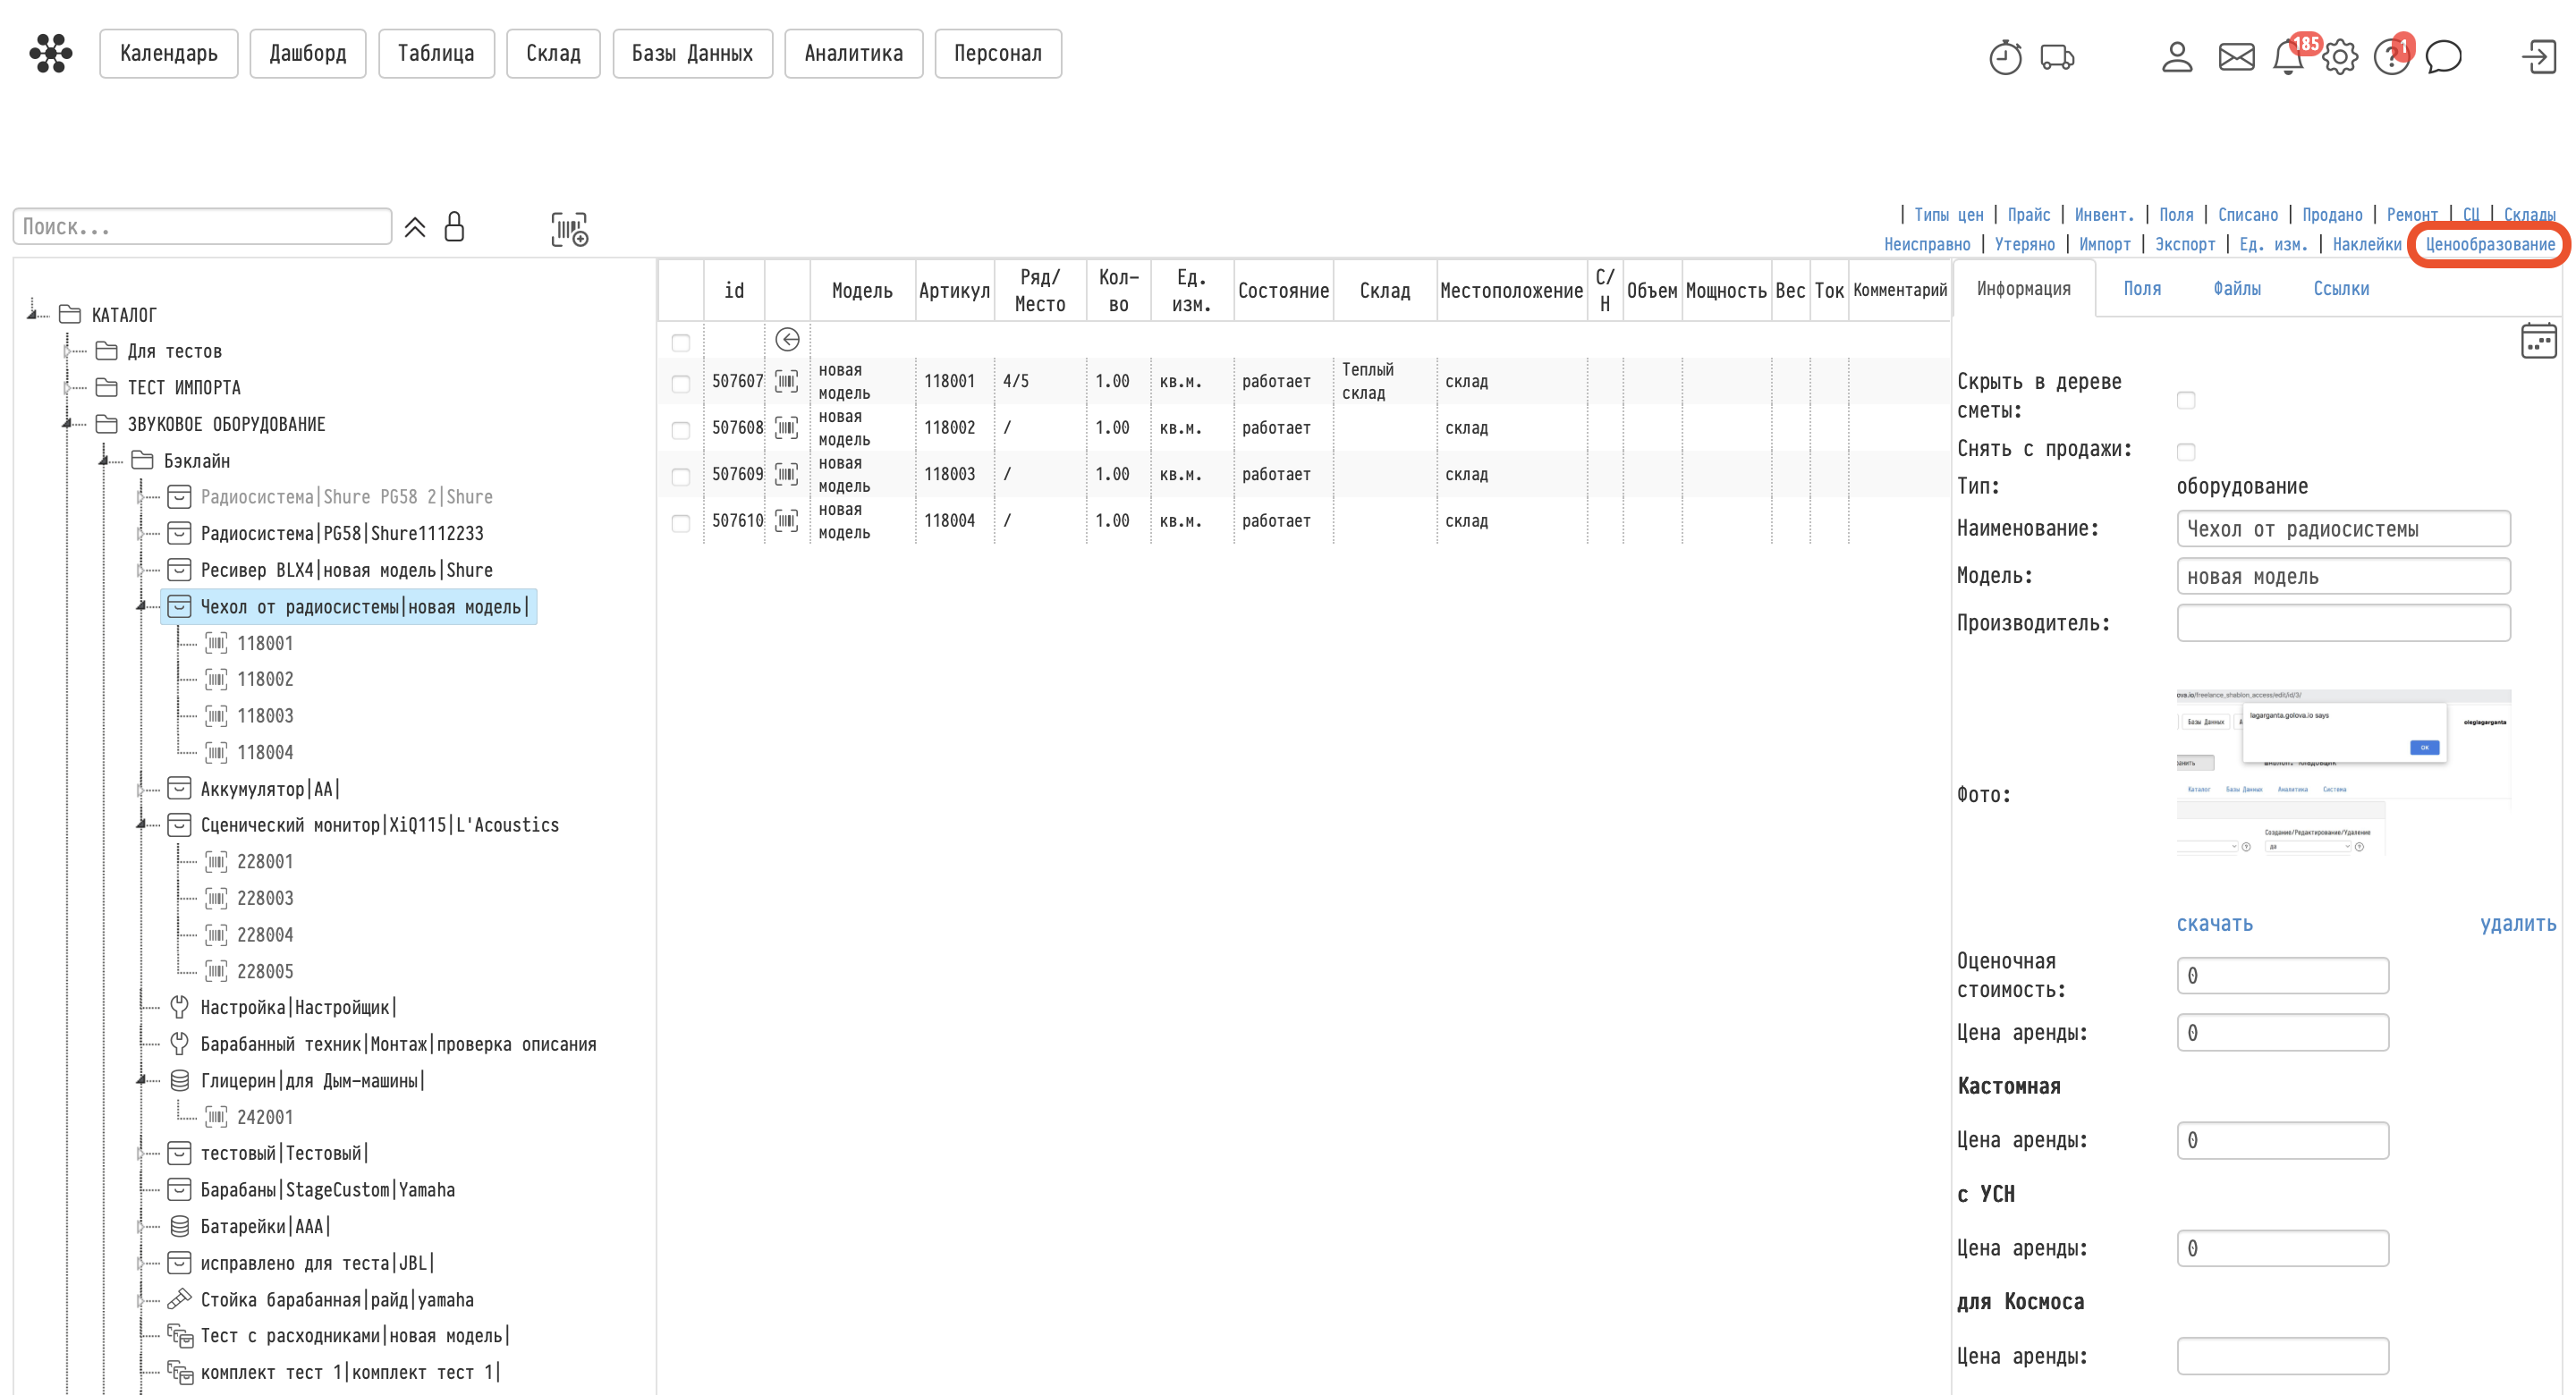The width and height of the screenshot is (2576, 1395).
Task: Open the Базы Данных menu
Action: click(692, 53)
